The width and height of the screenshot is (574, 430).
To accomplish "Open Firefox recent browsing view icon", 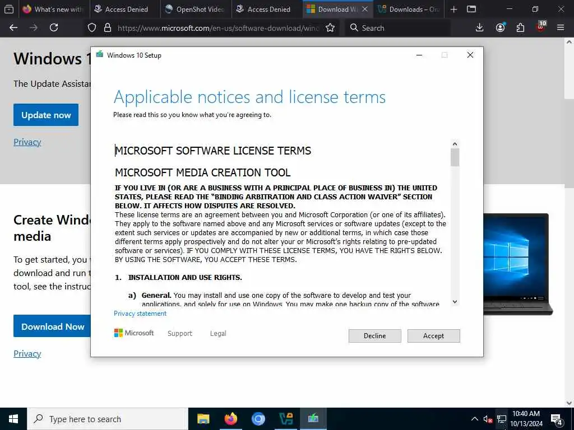I will [9, 9].
